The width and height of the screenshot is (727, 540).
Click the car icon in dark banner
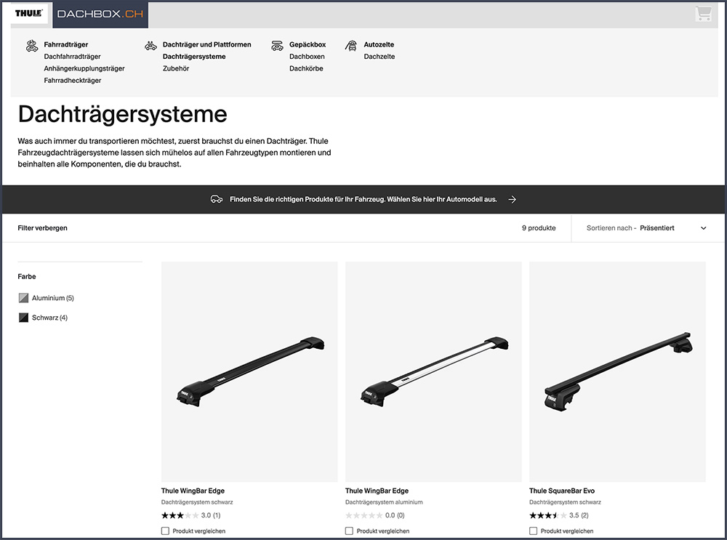point(216,199)
